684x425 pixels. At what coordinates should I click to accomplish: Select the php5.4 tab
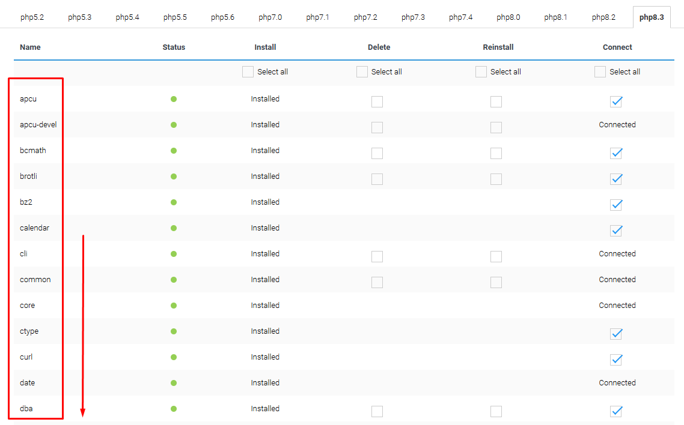pyautogui.click(x=127, y=17)
